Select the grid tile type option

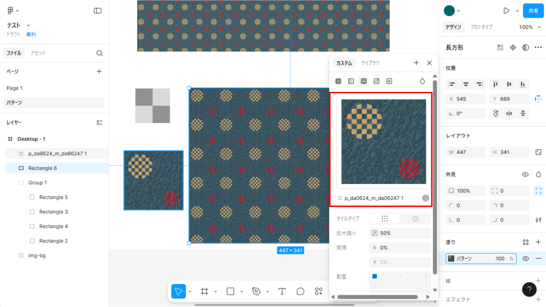click(x=384, y=219)
